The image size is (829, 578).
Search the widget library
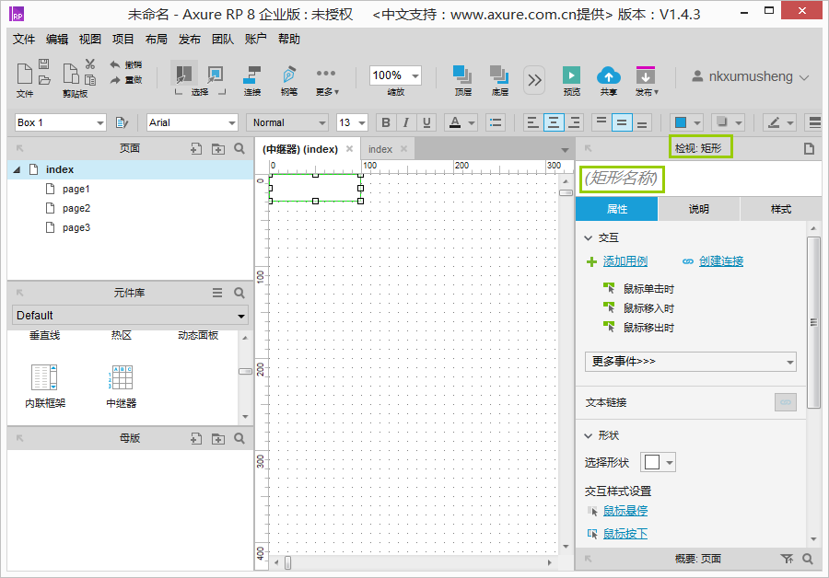[239, 293]
